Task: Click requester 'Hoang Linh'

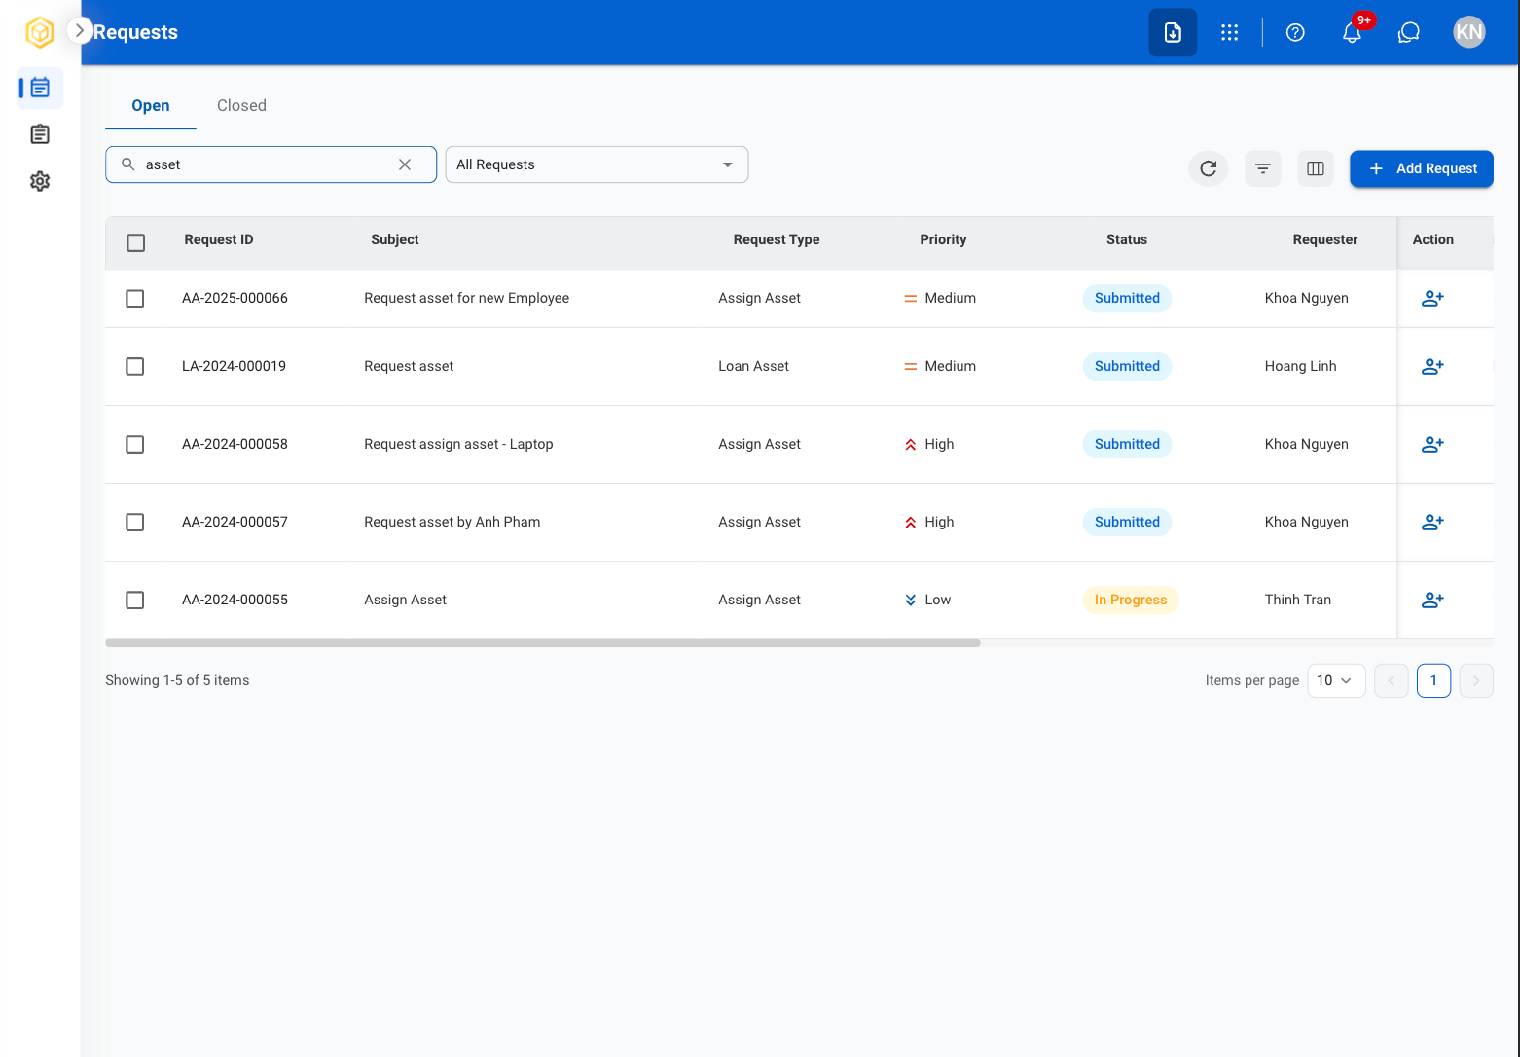Action: click(x=1301, y=366)
